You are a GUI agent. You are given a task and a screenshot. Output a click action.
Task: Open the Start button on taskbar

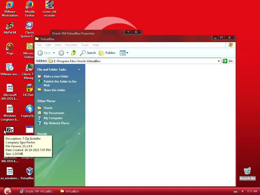tap(7, 191)
